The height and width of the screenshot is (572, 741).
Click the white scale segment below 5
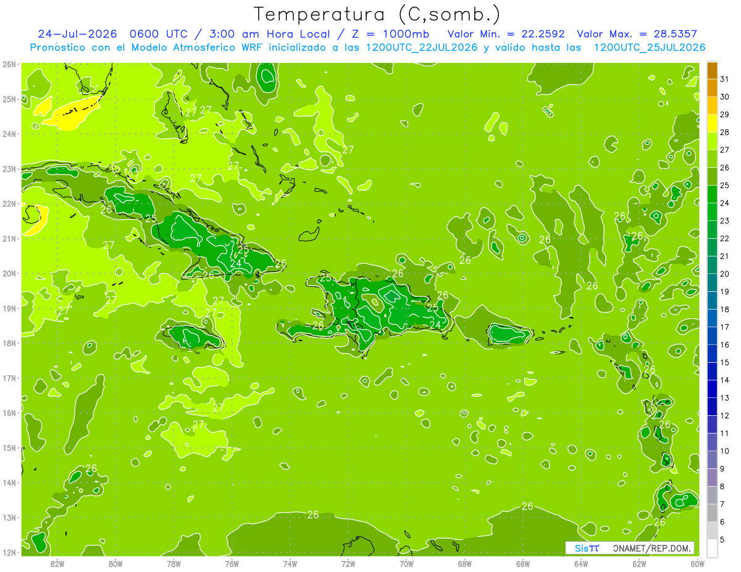point(712,548)
